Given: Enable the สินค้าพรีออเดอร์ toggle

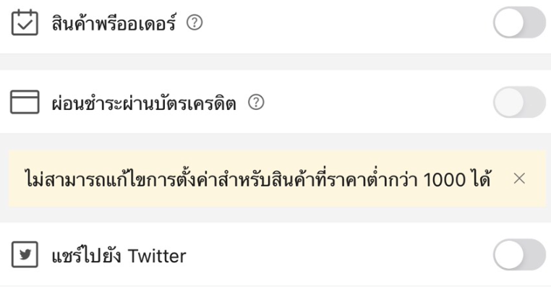Looking at the screenshot, I should click(x=520, y=22).
